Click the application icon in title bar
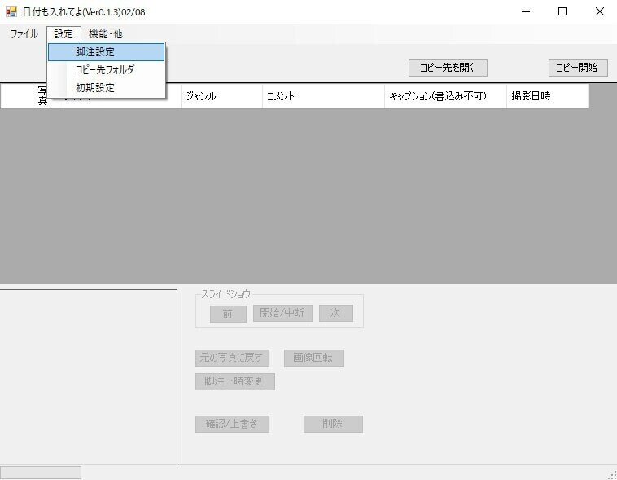 [11, 12]
